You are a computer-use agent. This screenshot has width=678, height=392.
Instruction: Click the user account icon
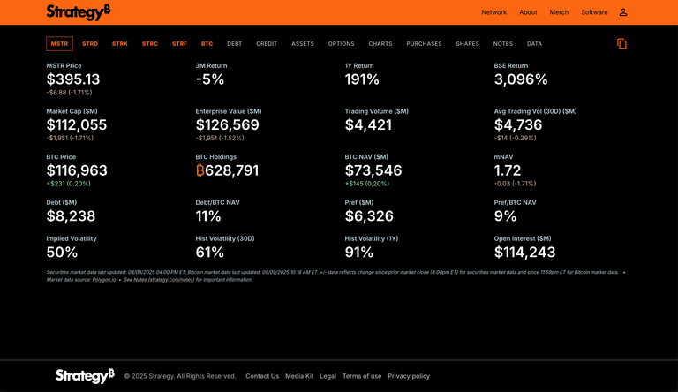623,12
